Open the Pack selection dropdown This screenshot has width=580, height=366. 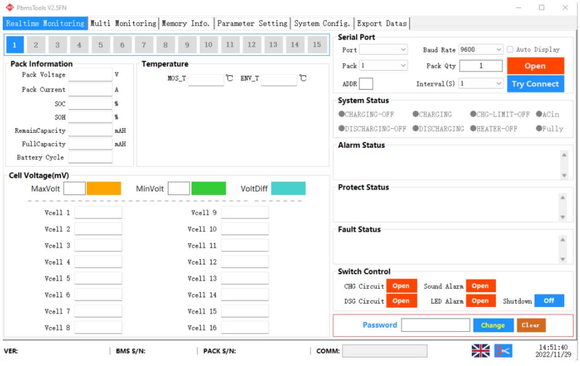(383, 66)
